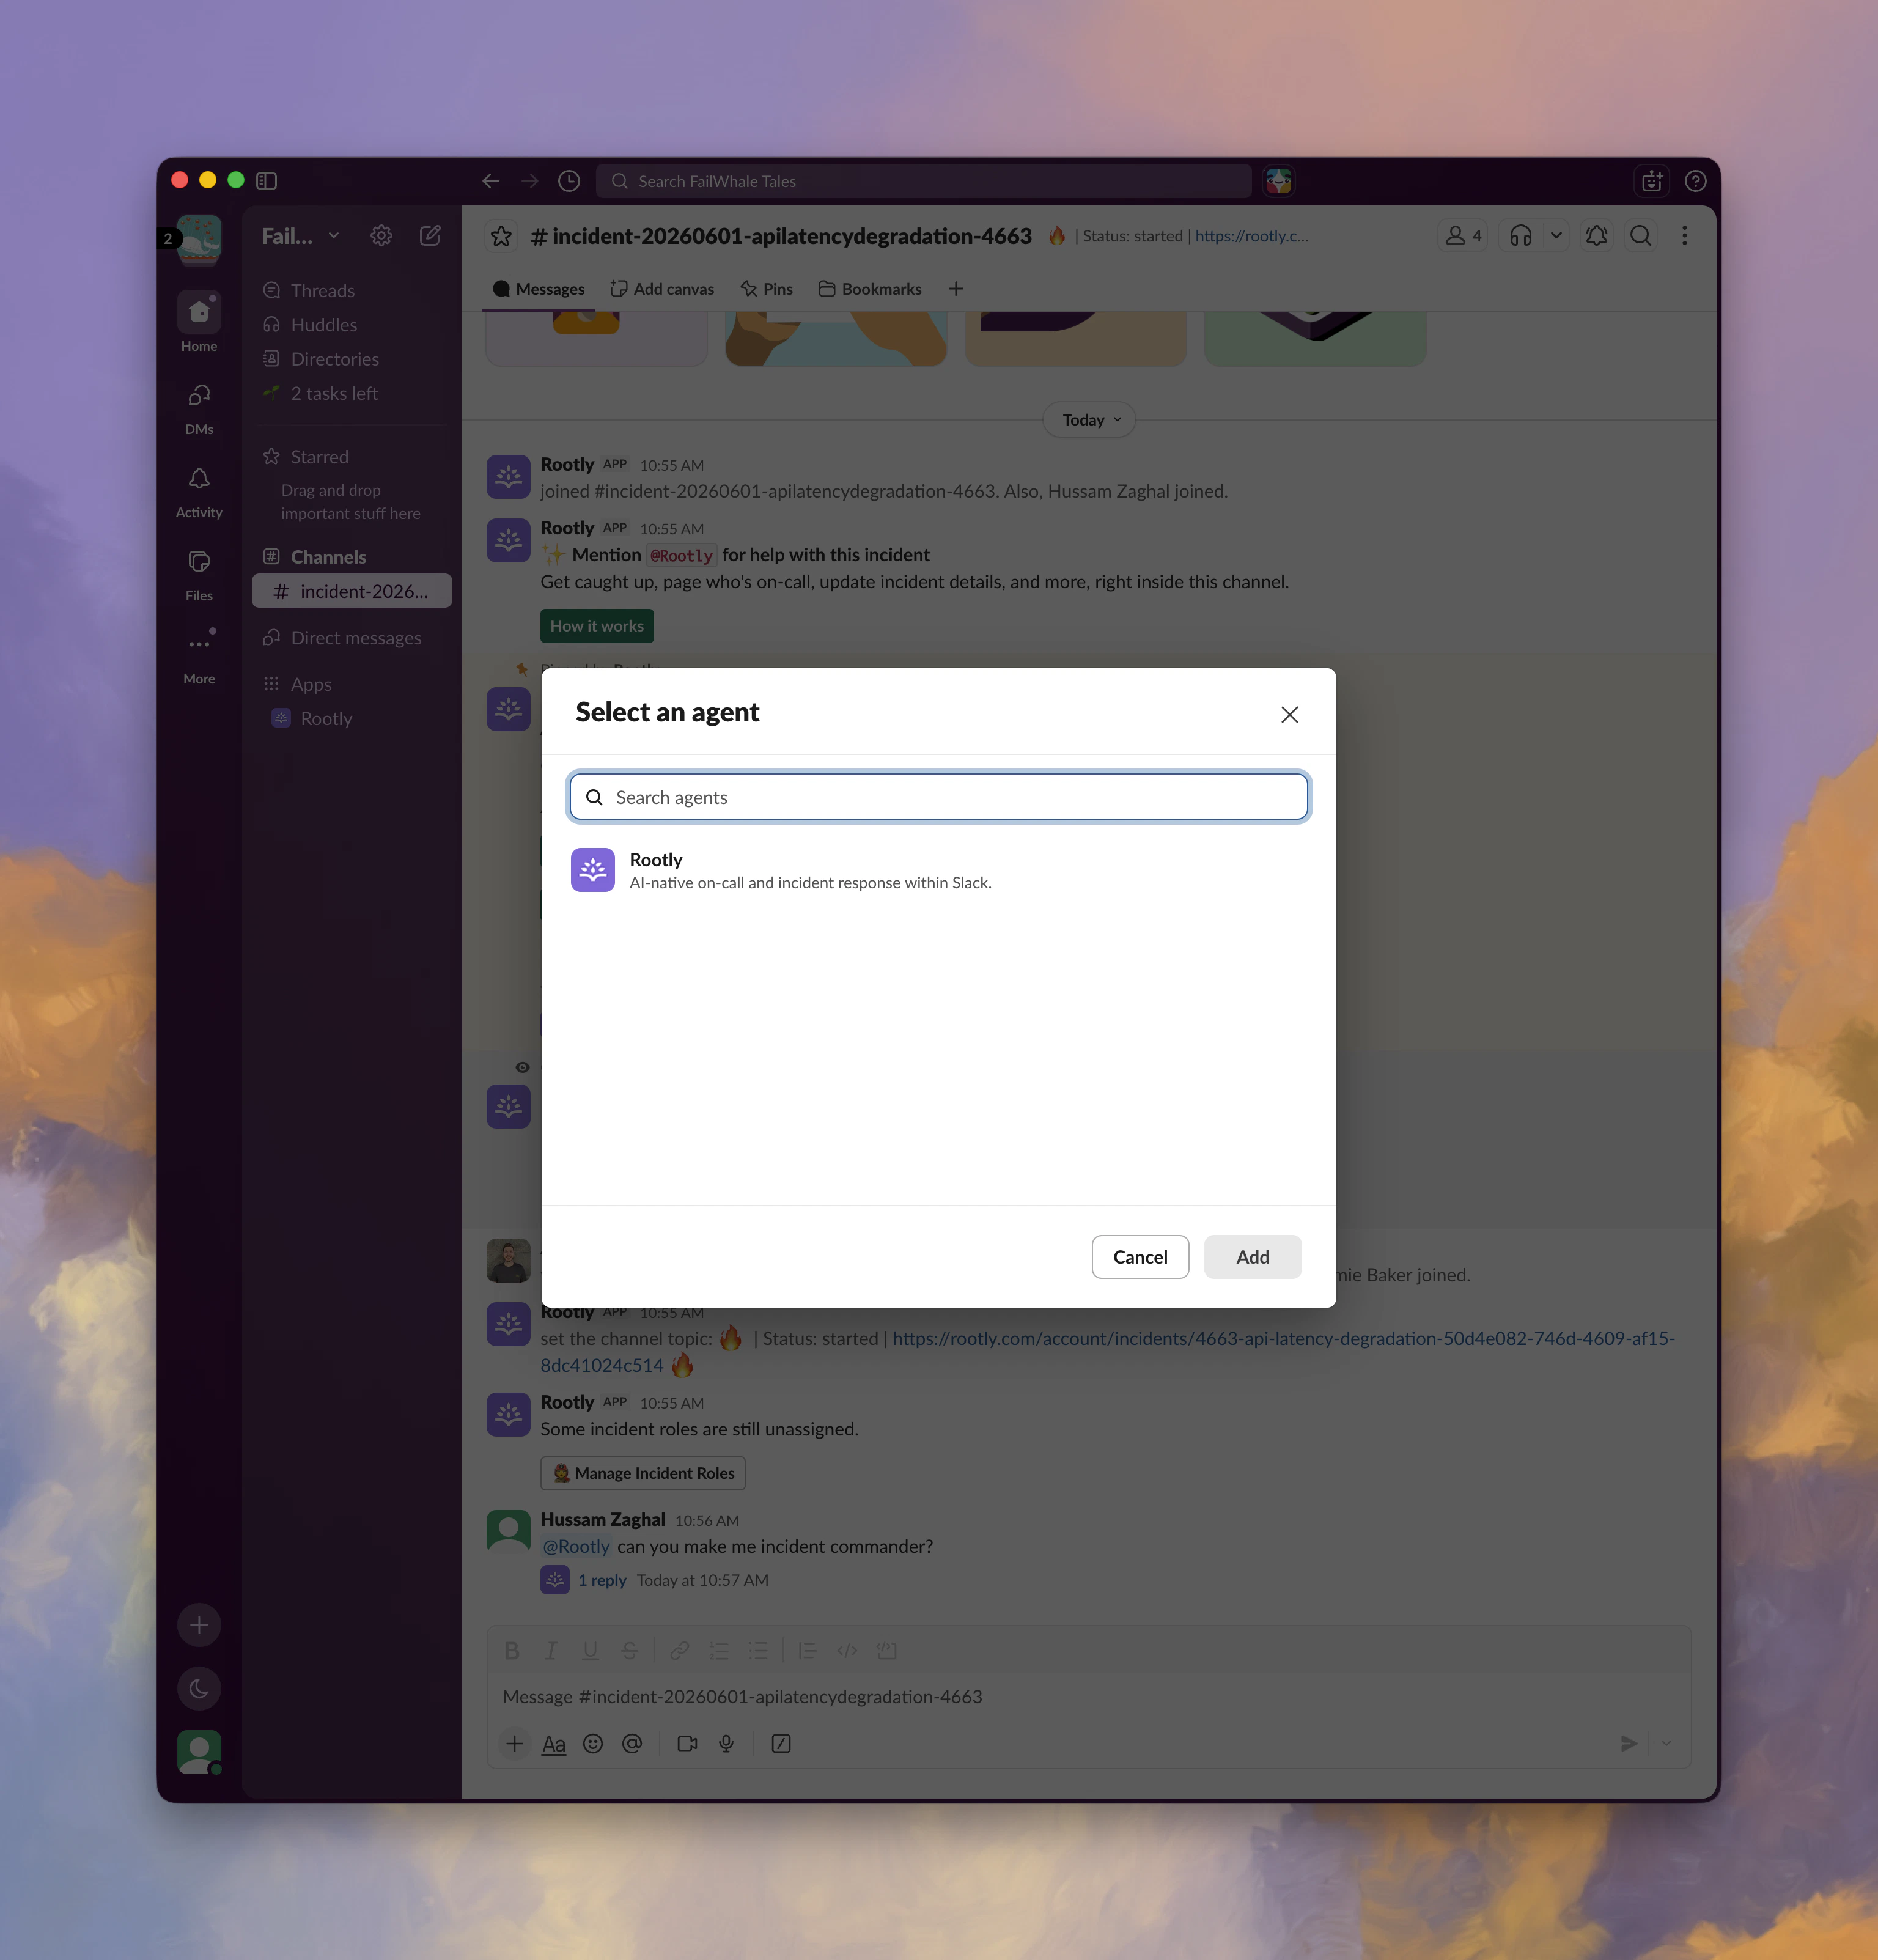Open the FailWhale workspace switcher avatar
The height and width of the screenshot is (1960, 1878).
(x=199, y=239)
